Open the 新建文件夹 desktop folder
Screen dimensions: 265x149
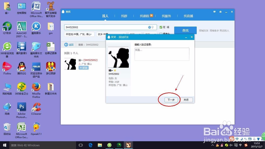click(x=51, y=89)
